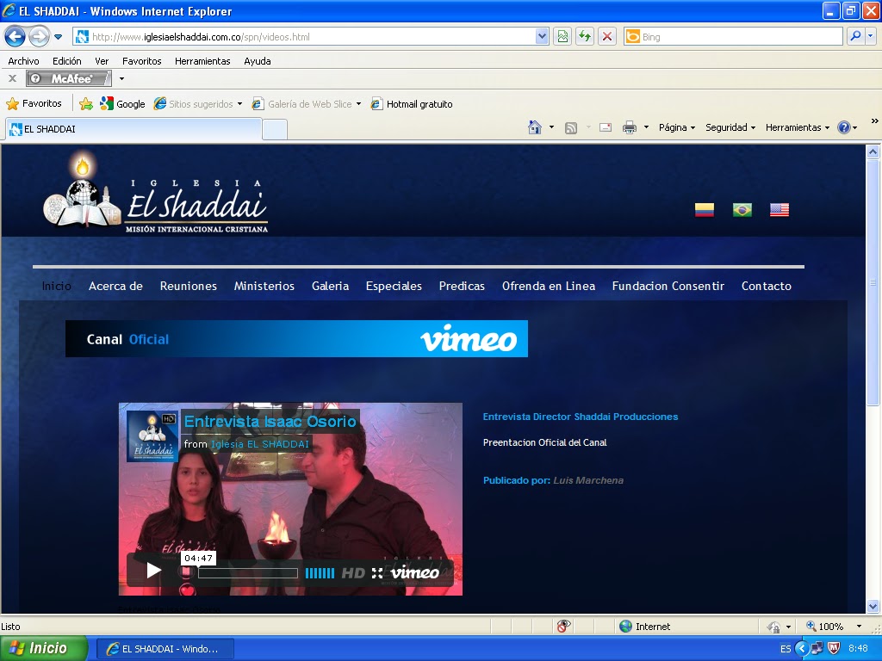Click the Read mail icon

click(606, 127)
